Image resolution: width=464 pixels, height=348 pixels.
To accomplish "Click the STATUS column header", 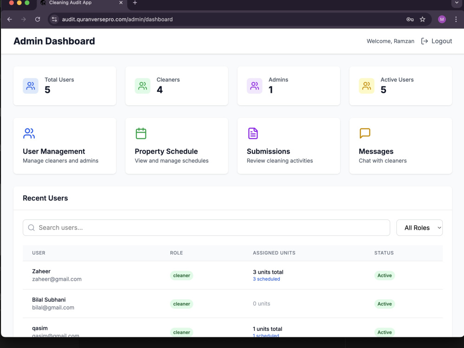I will [384, 253].
